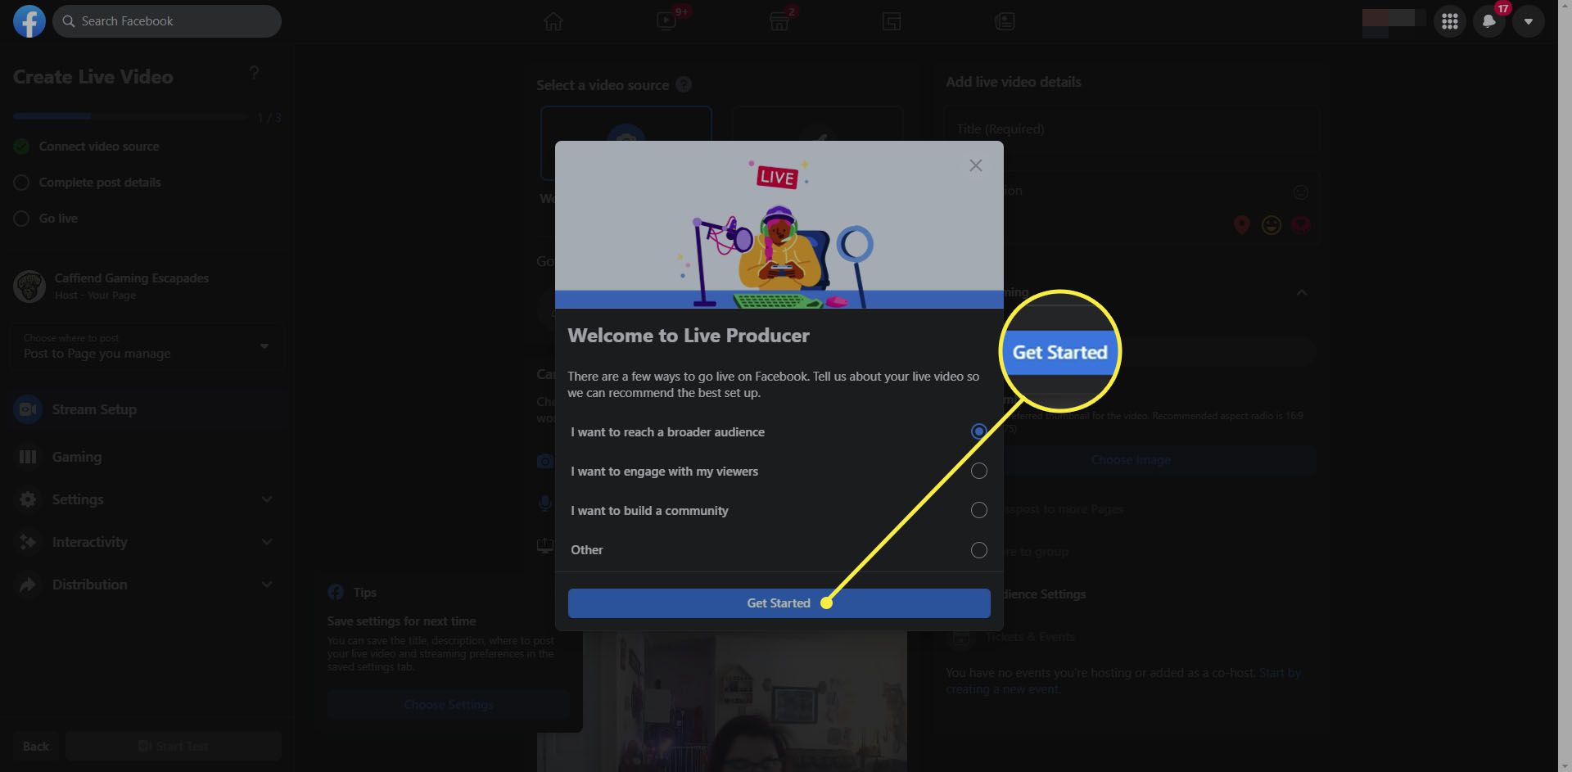Close the Welcome to Live Producer dialog
This screenshot has height=772, width=1572.
tap(975, 165)
